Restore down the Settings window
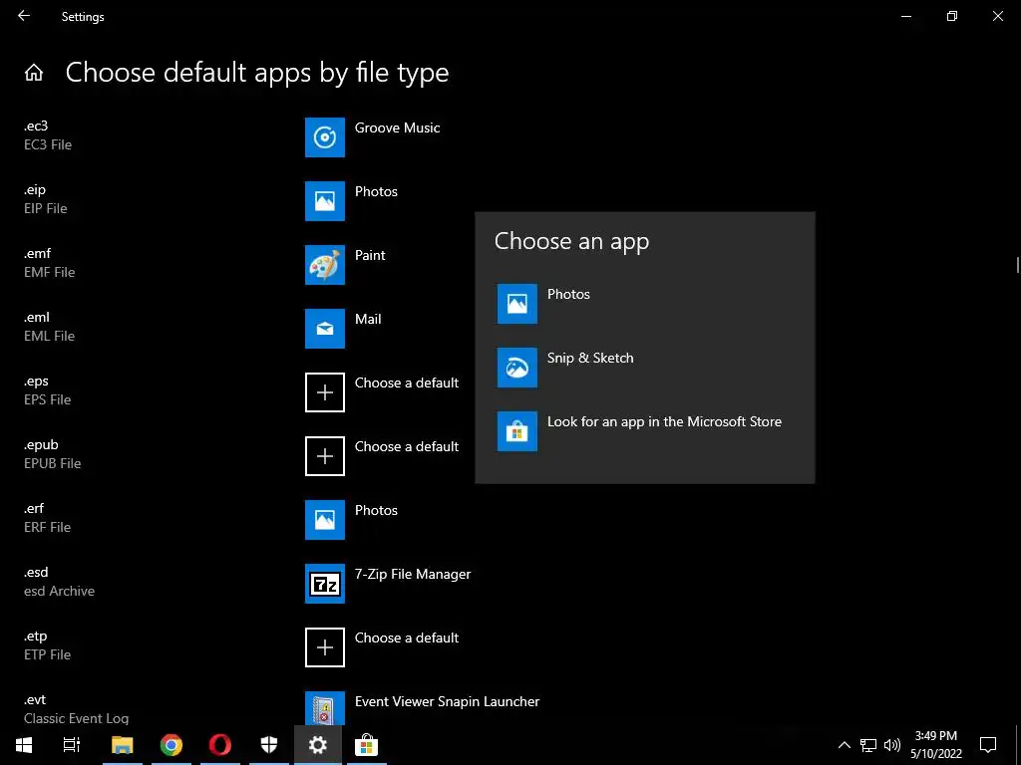Image resolution: width=1021 pixels, height=765 pixels. click(x=952, y=16)
